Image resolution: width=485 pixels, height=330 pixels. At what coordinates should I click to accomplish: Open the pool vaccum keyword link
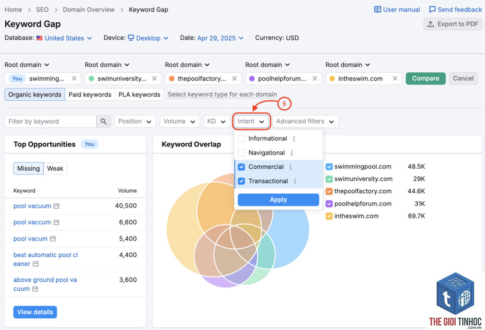[32, 222]
